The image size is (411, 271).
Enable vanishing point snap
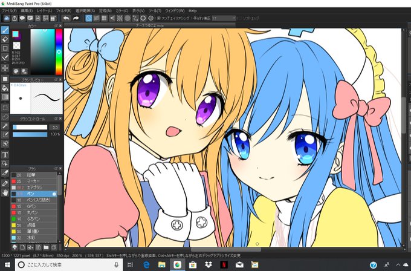[x=112, y=18]
